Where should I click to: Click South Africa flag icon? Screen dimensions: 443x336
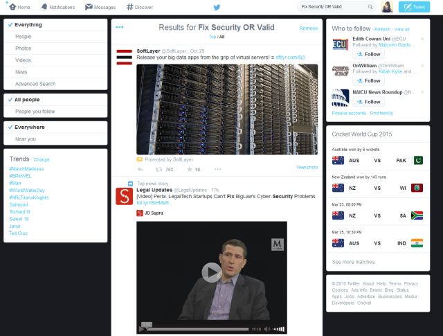pyautogui.click(x=417, y=215)
